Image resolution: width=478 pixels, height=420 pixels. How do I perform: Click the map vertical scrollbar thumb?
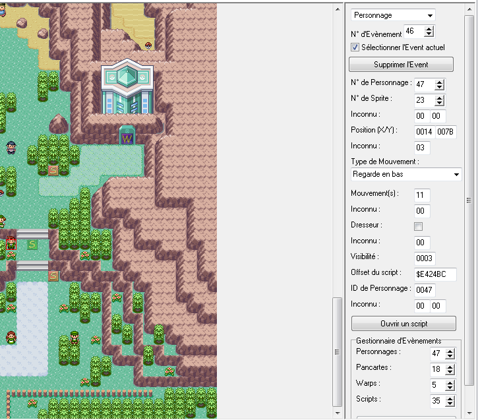[337, 352]
